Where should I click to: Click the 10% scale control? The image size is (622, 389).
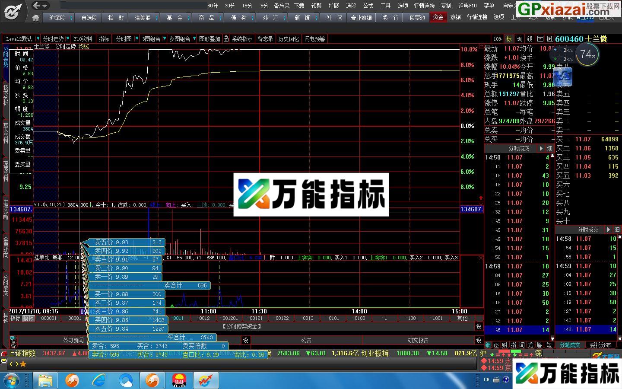[x=497, y=38]
